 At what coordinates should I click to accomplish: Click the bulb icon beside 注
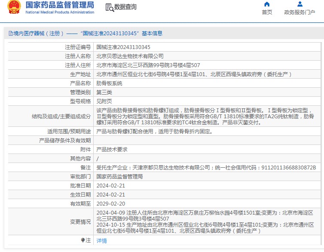pyautogui.click(x=83, y=240)
